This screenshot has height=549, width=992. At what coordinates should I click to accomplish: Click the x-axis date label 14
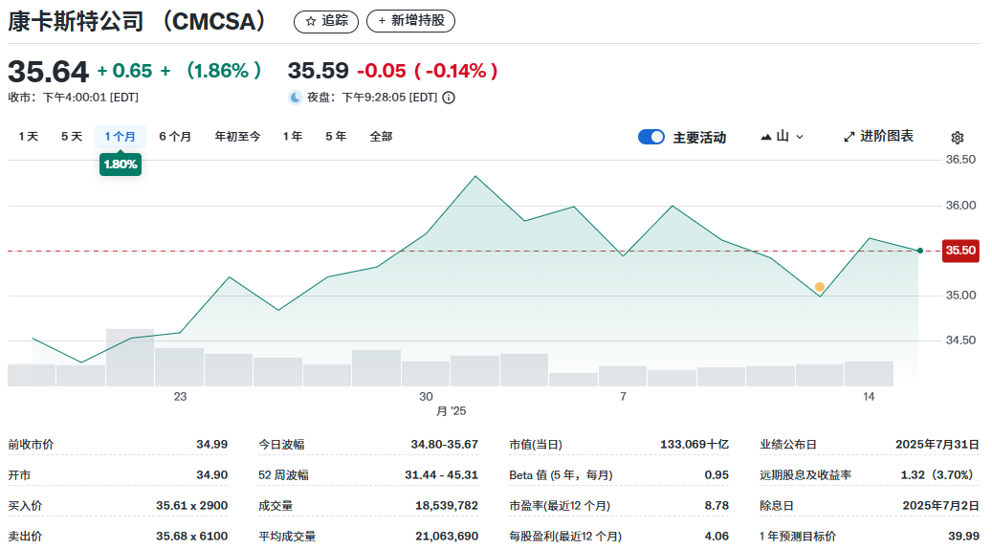pyautogui.click(x=869, y=397)
